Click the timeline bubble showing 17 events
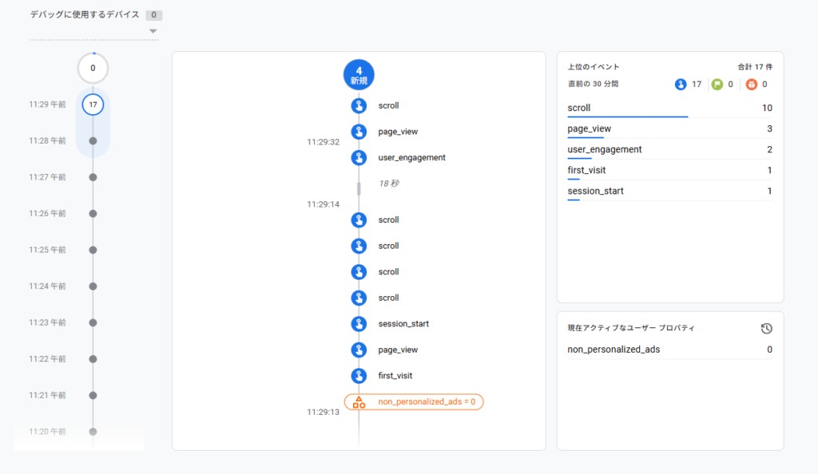 point(93,104)
